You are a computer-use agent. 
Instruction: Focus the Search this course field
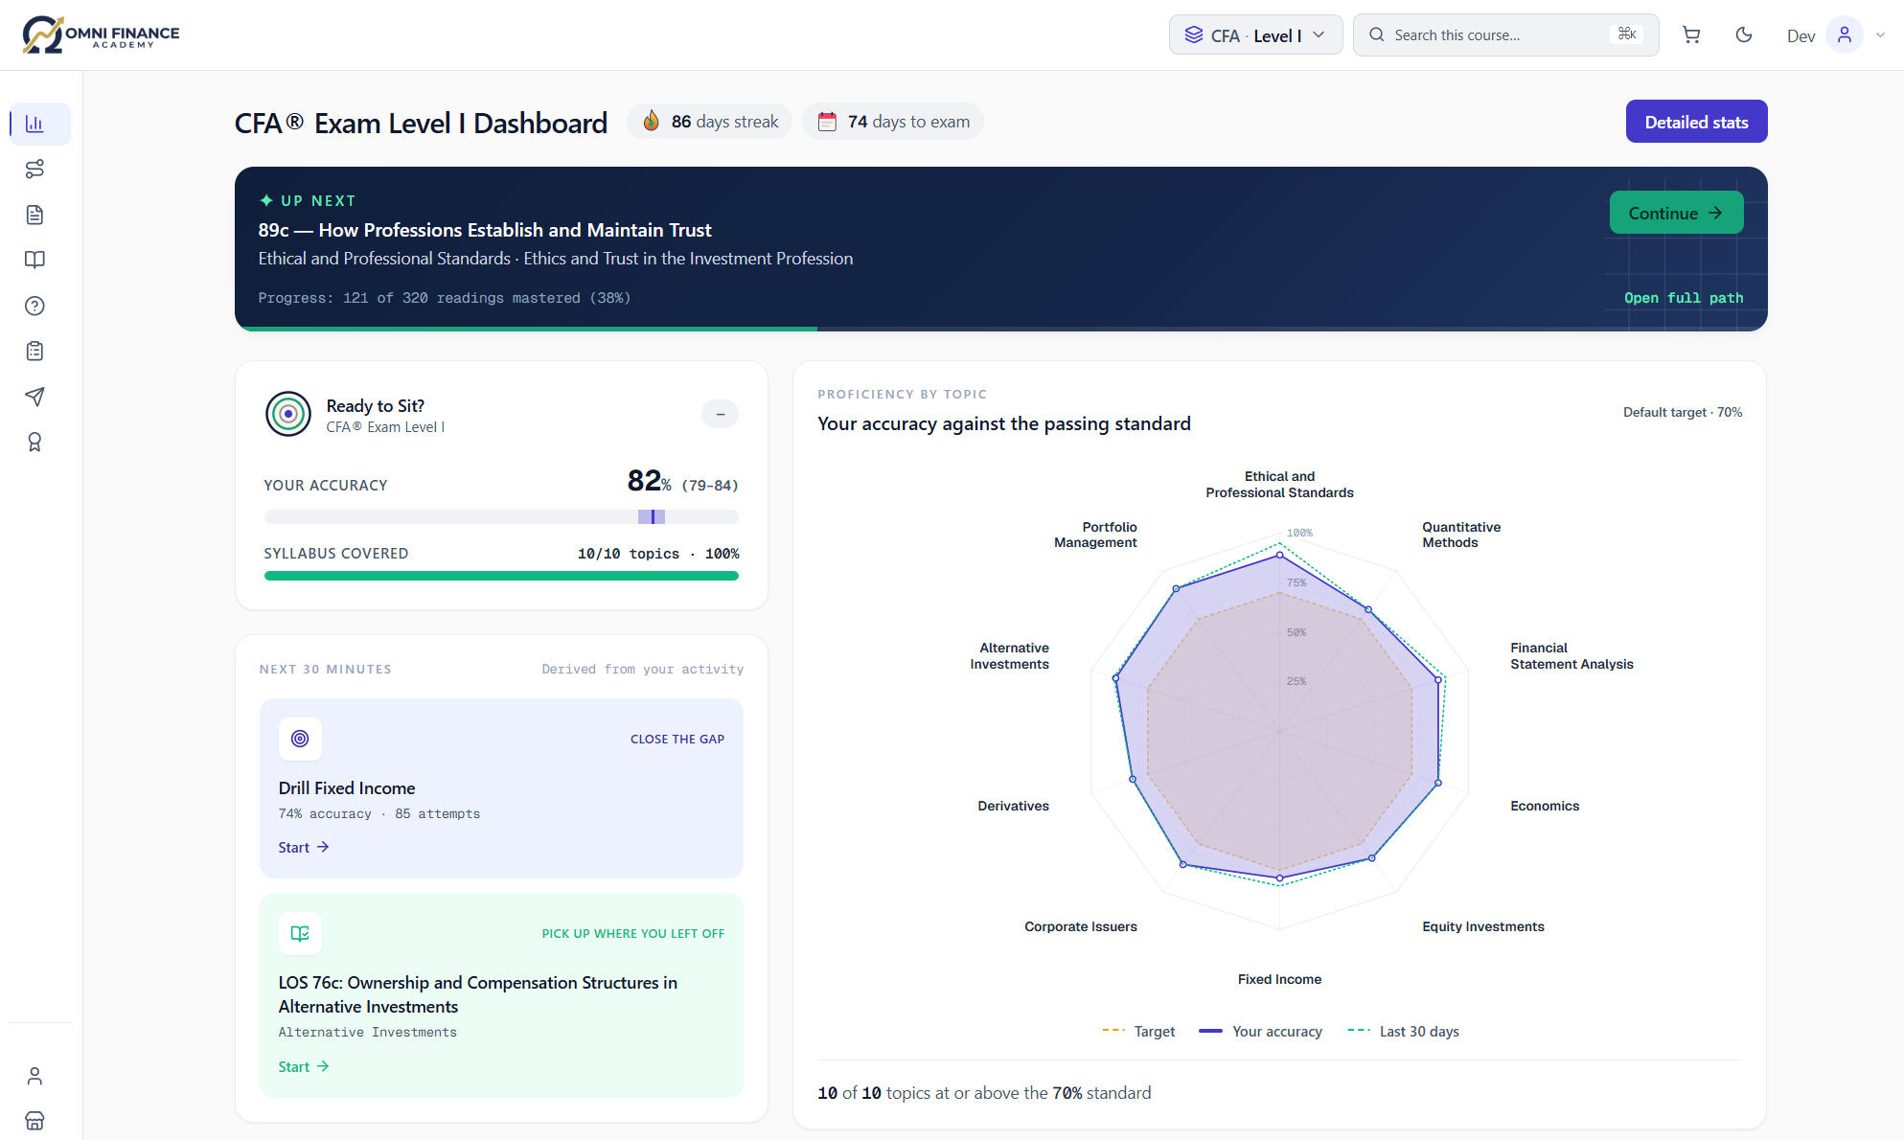point(1505,35)
